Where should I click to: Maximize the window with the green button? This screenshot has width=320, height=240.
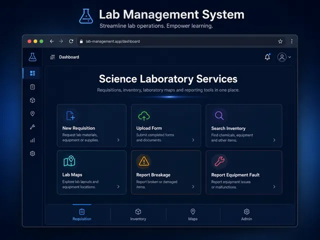[41, 41]
